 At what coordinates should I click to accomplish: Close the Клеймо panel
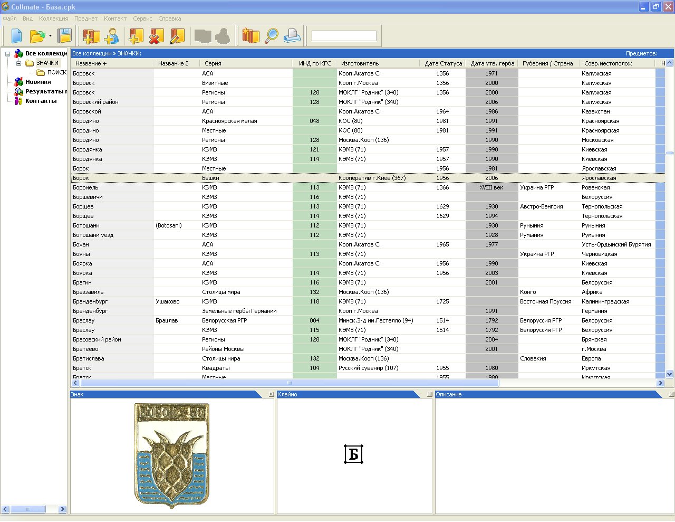coord(429,394)
